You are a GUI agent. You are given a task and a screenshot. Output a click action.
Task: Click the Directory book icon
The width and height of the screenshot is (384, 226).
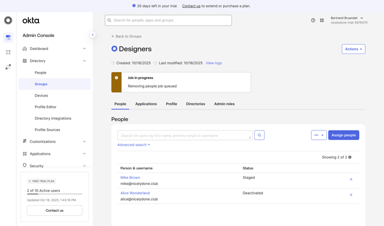pyautogui.click(x=25, y=61)
